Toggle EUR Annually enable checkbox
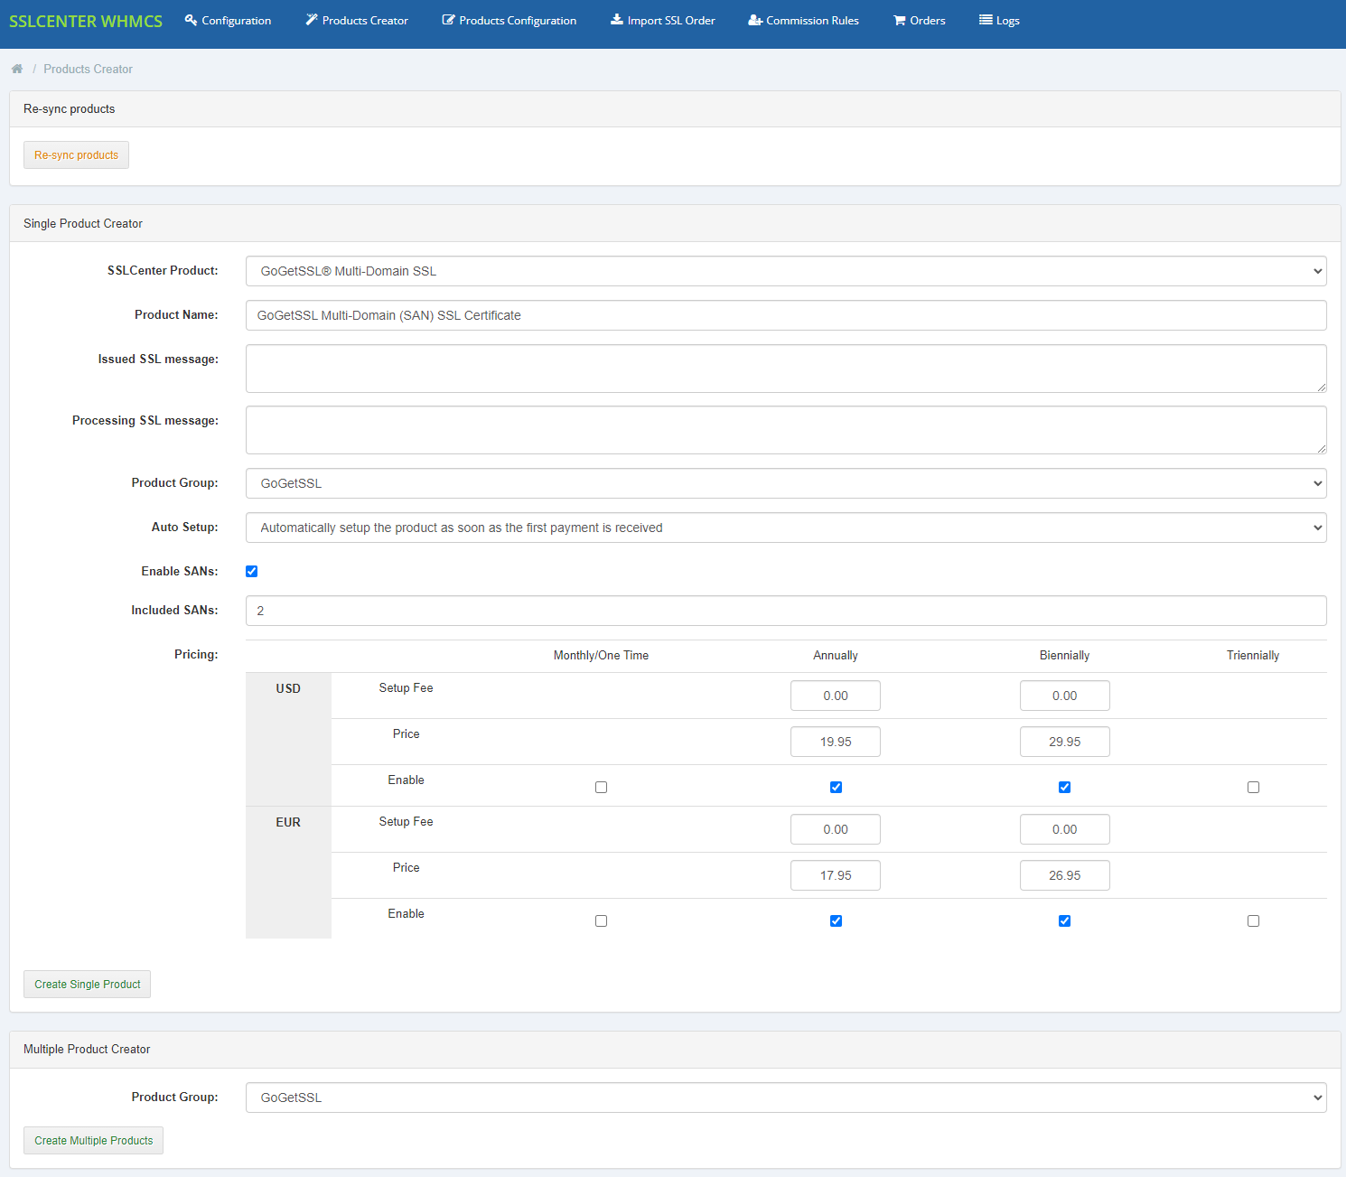 (836, 920)
